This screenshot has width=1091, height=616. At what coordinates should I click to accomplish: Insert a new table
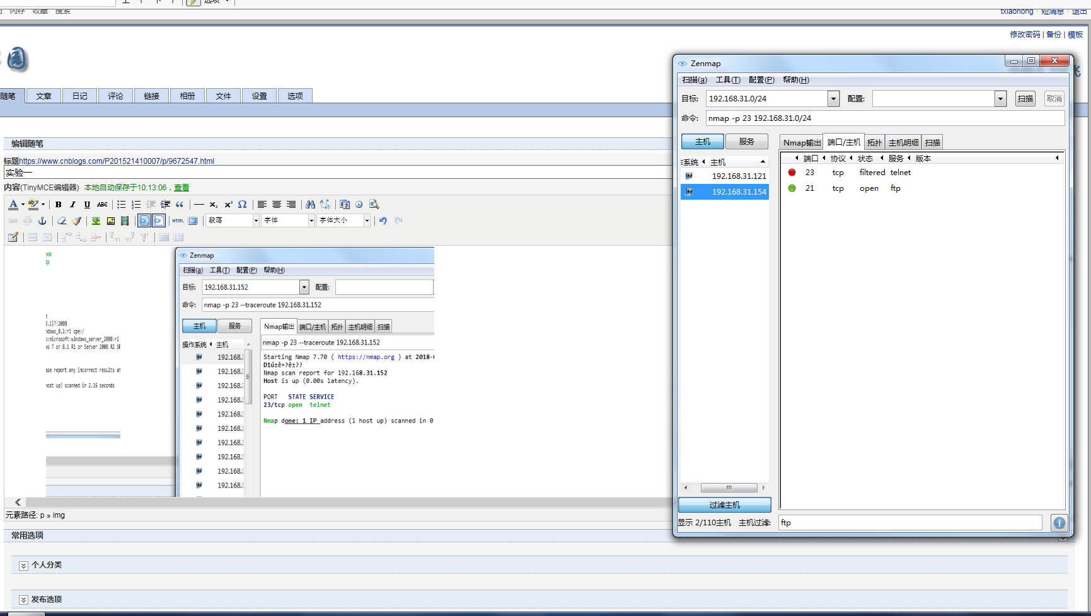point(13,237)
